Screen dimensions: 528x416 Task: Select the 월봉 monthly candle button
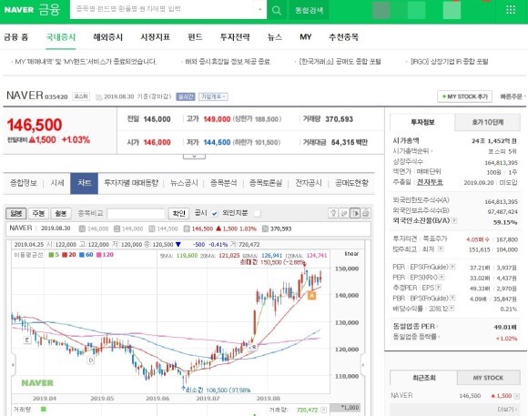61,213
